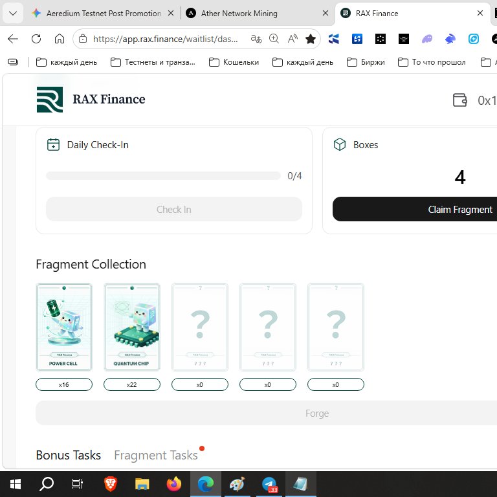Focus the app.rax.finance address bar
This screenshot has height=497, width=497.
click(165, 39)
